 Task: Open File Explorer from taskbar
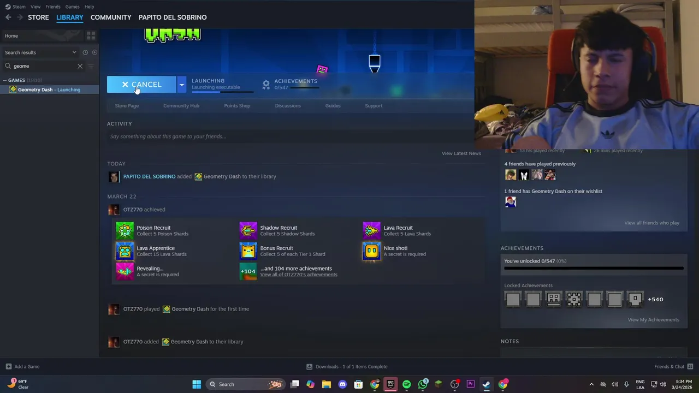tap(327, 384)
